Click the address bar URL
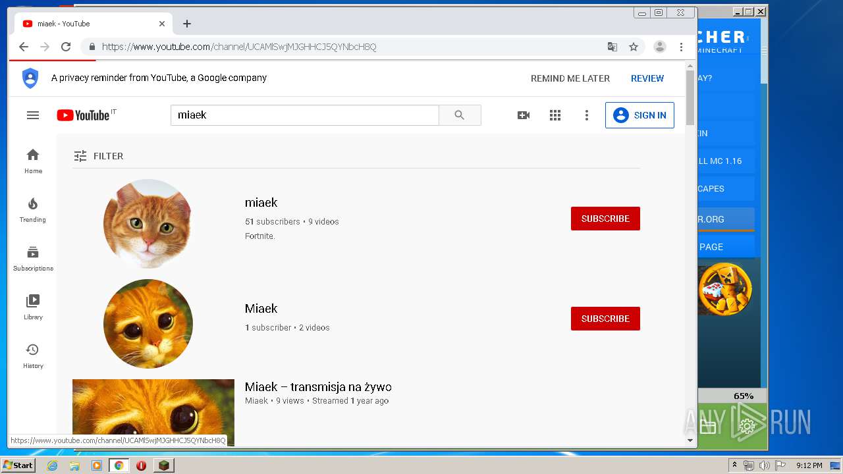The width and height of the screenshot is (843, 474). coord(239,47)
